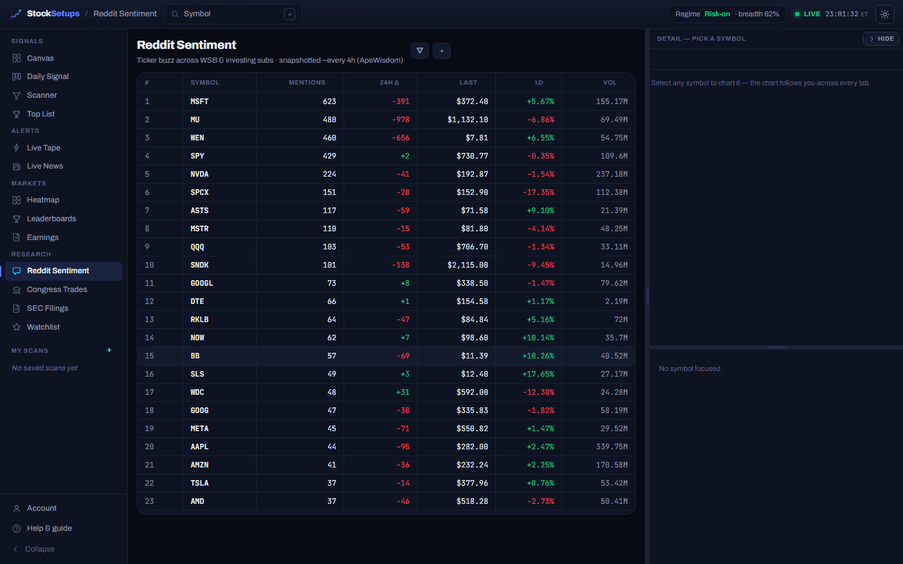Viewport: 903px width, 564px height.
Task: Select the MSTR ticker
Action: click(x=199, y=229)
